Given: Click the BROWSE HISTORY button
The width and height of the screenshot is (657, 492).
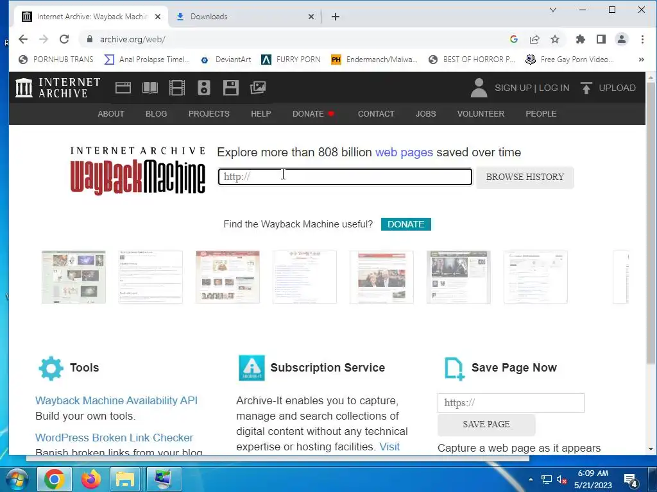Looking at the screenshot, I should [525, 177].
